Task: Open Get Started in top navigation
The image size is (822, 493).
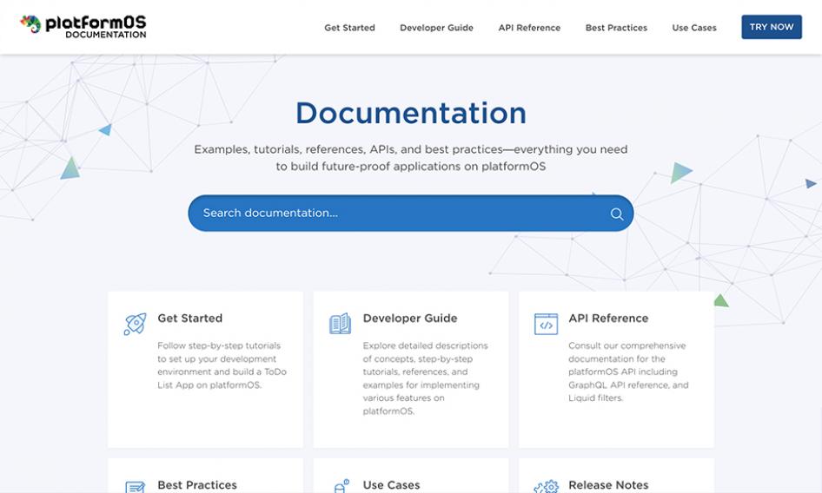Action: 349,28
